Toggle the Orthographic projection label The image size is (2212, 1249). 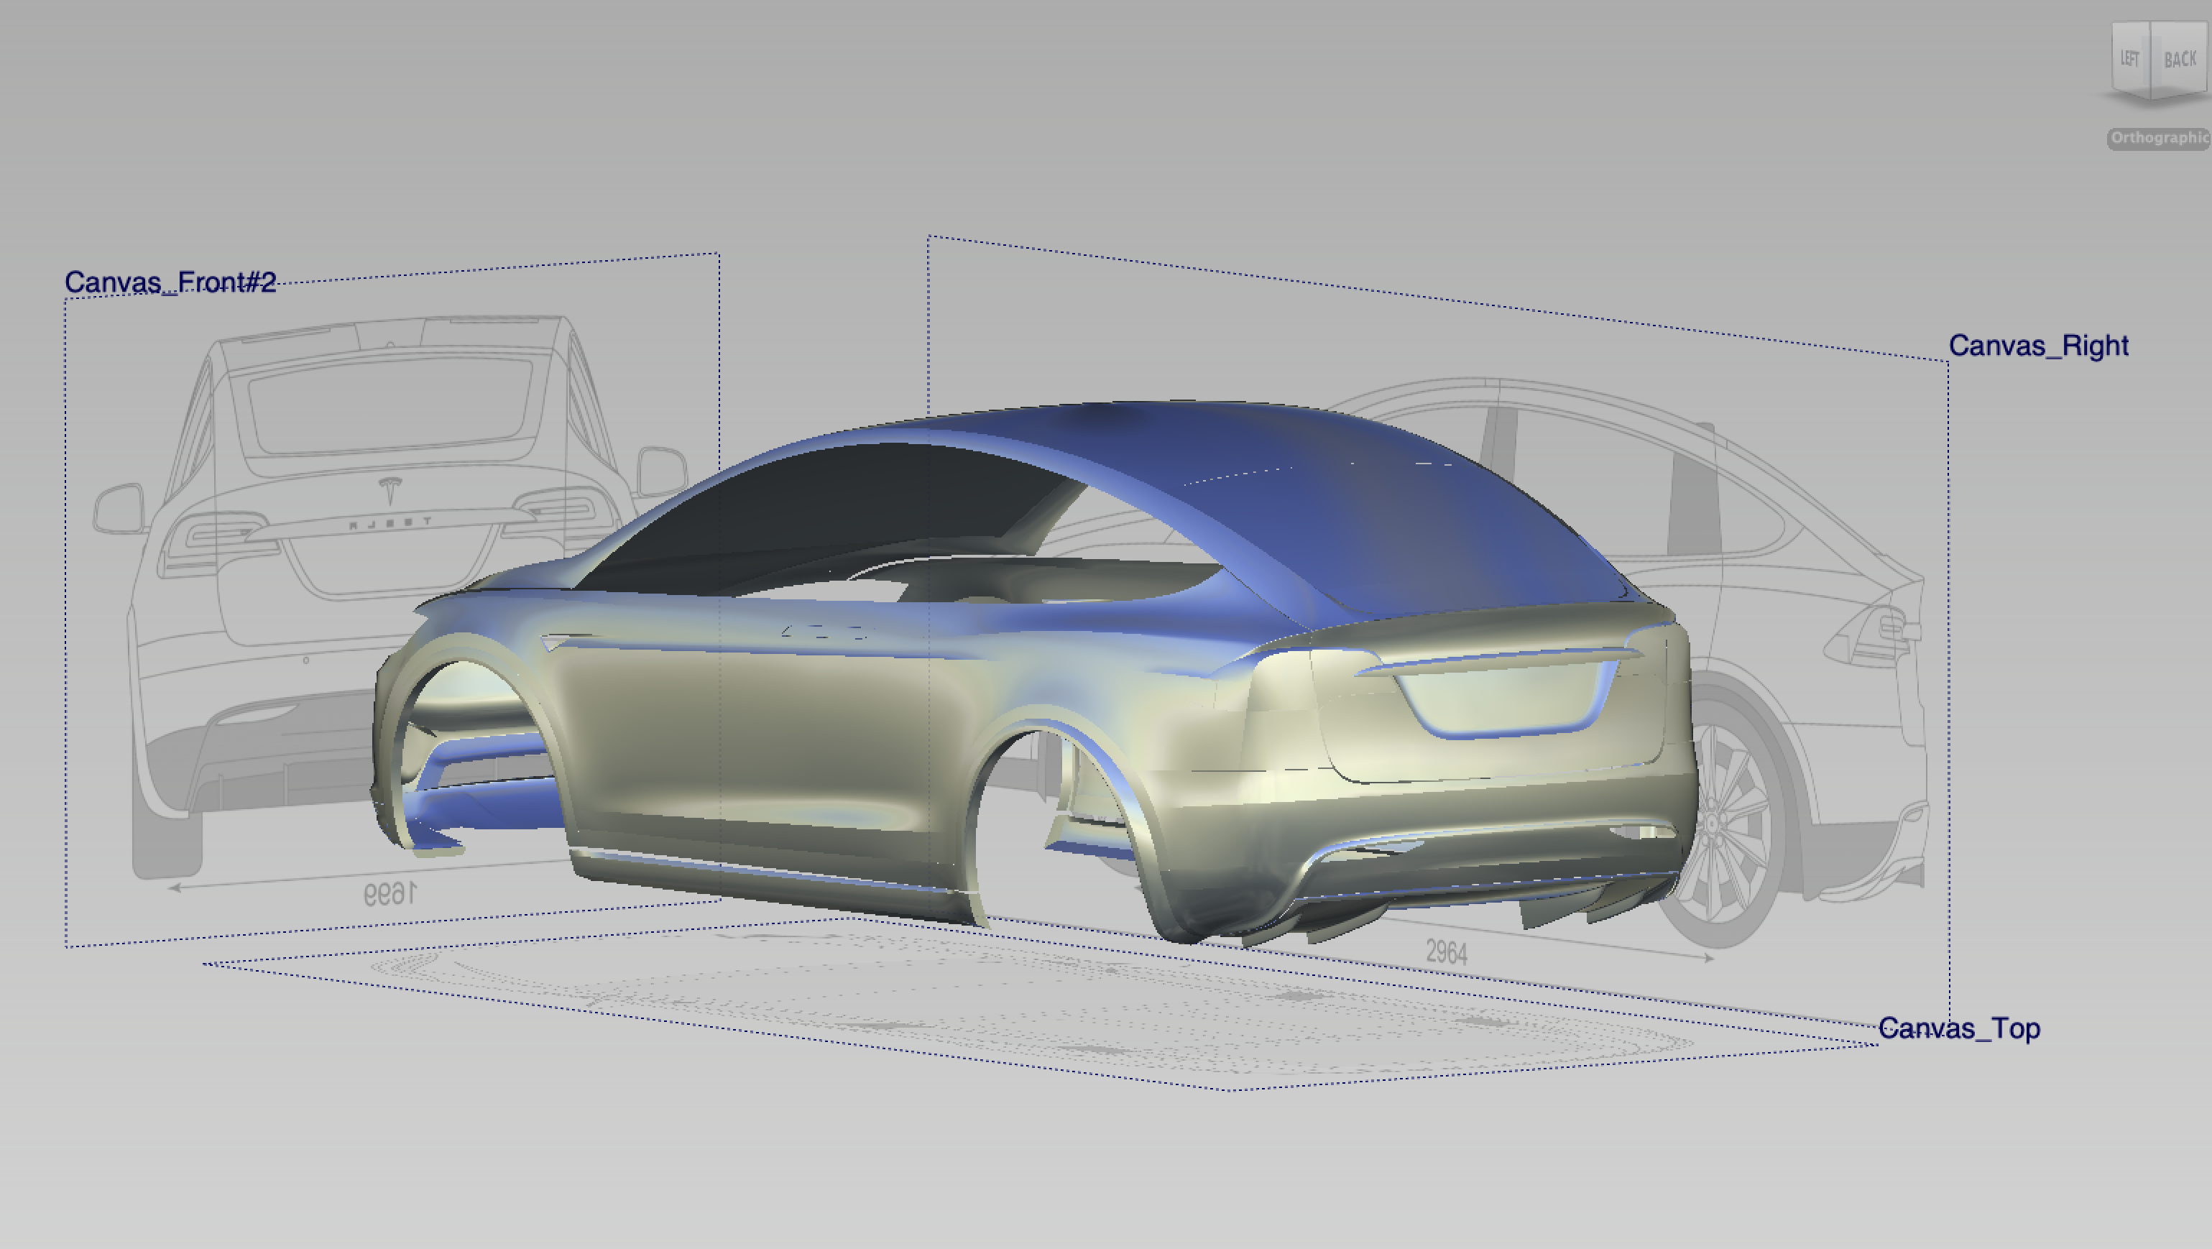click(x=2158, y=138)
